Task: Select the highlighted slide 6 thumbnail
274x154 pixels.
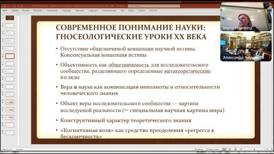Action: tap(9, 56)
